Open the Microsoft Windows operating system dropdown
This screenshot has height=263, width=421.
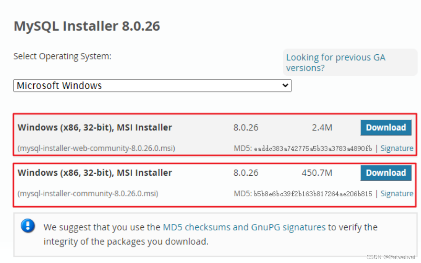point(152,86)
